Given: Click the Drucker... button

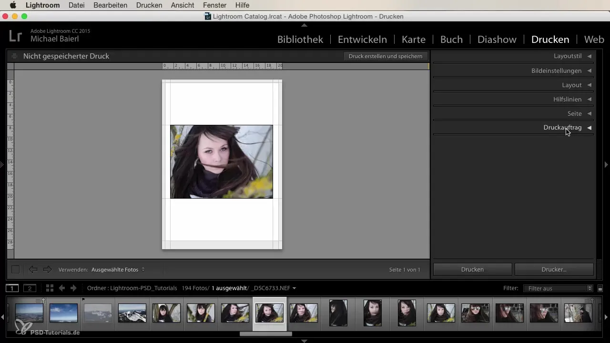Looking at the screenshot, I should pyautogui.click(x=554, y=269).
